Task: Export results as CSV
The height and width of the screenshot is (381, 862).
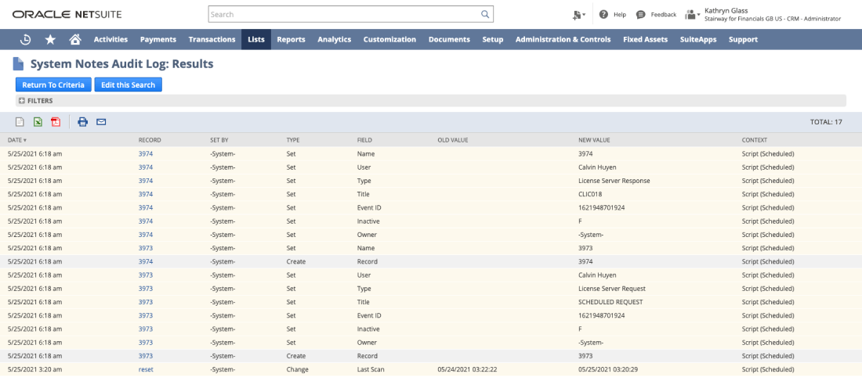Action: tap(20, 122)
